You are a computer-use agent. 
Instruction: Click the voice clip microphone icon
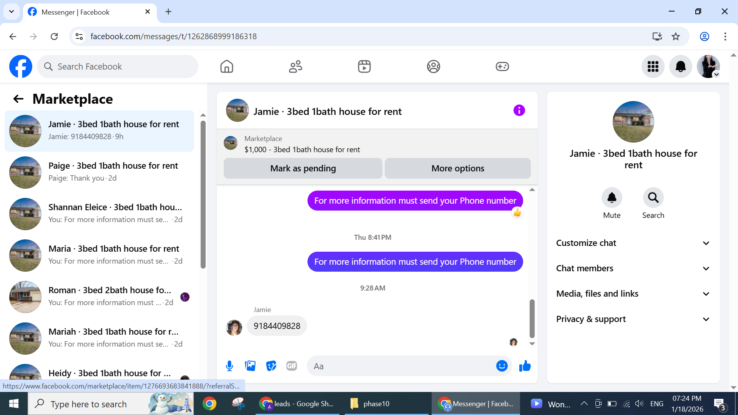[229, 366]
